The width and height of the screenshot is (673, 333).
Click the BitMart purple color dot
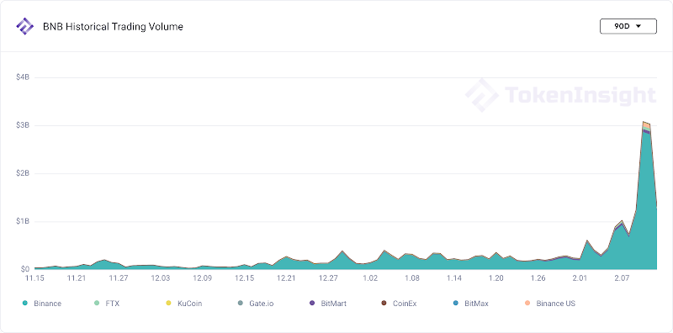tap(312, 304)
